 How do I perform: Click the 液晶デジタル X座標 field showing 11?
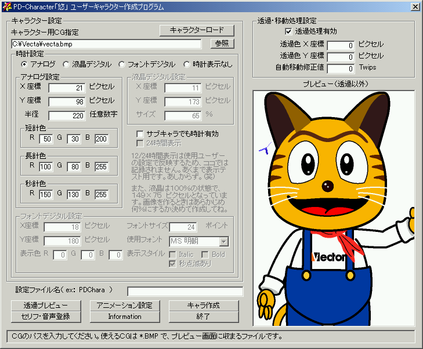click(x=183, y=88)
